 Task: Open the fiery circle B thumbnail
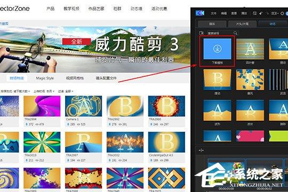click(x=166, y=106)
